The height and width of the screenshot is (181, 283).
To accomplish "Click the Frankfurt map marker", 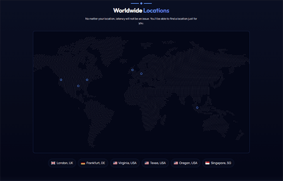I will pos(141,74).
